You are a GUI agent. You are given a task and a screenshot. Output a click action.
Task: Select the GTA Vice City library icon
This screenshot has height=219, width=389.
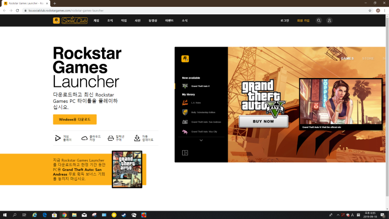click(185, 132)
